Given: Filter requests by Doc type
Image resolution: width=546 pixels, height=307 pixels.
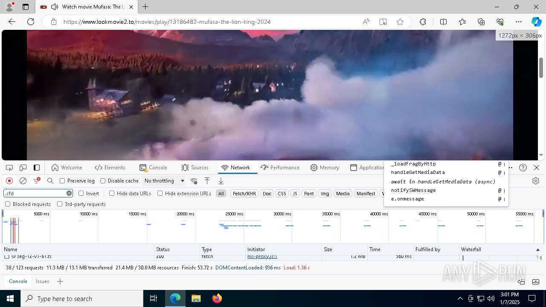Looking at the screenshot, I should pos(267,193).
